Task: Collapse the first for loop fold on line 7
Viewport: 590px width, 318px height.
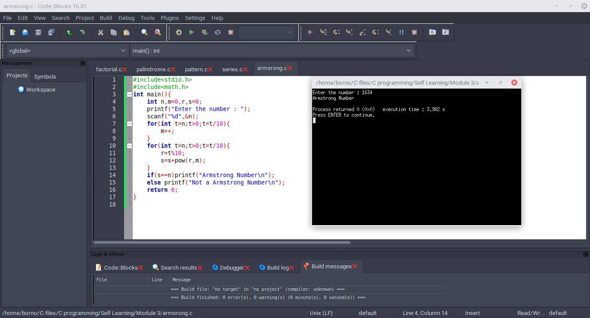Action: tap(129, 124)
